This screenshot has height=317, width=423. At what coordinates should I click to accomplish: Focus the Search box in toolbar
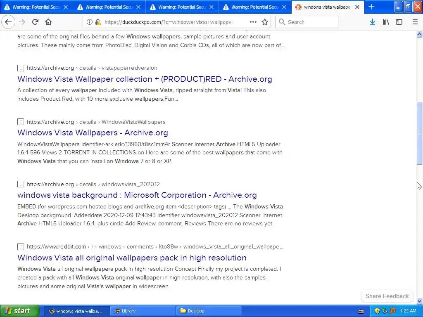click(307, 22)
